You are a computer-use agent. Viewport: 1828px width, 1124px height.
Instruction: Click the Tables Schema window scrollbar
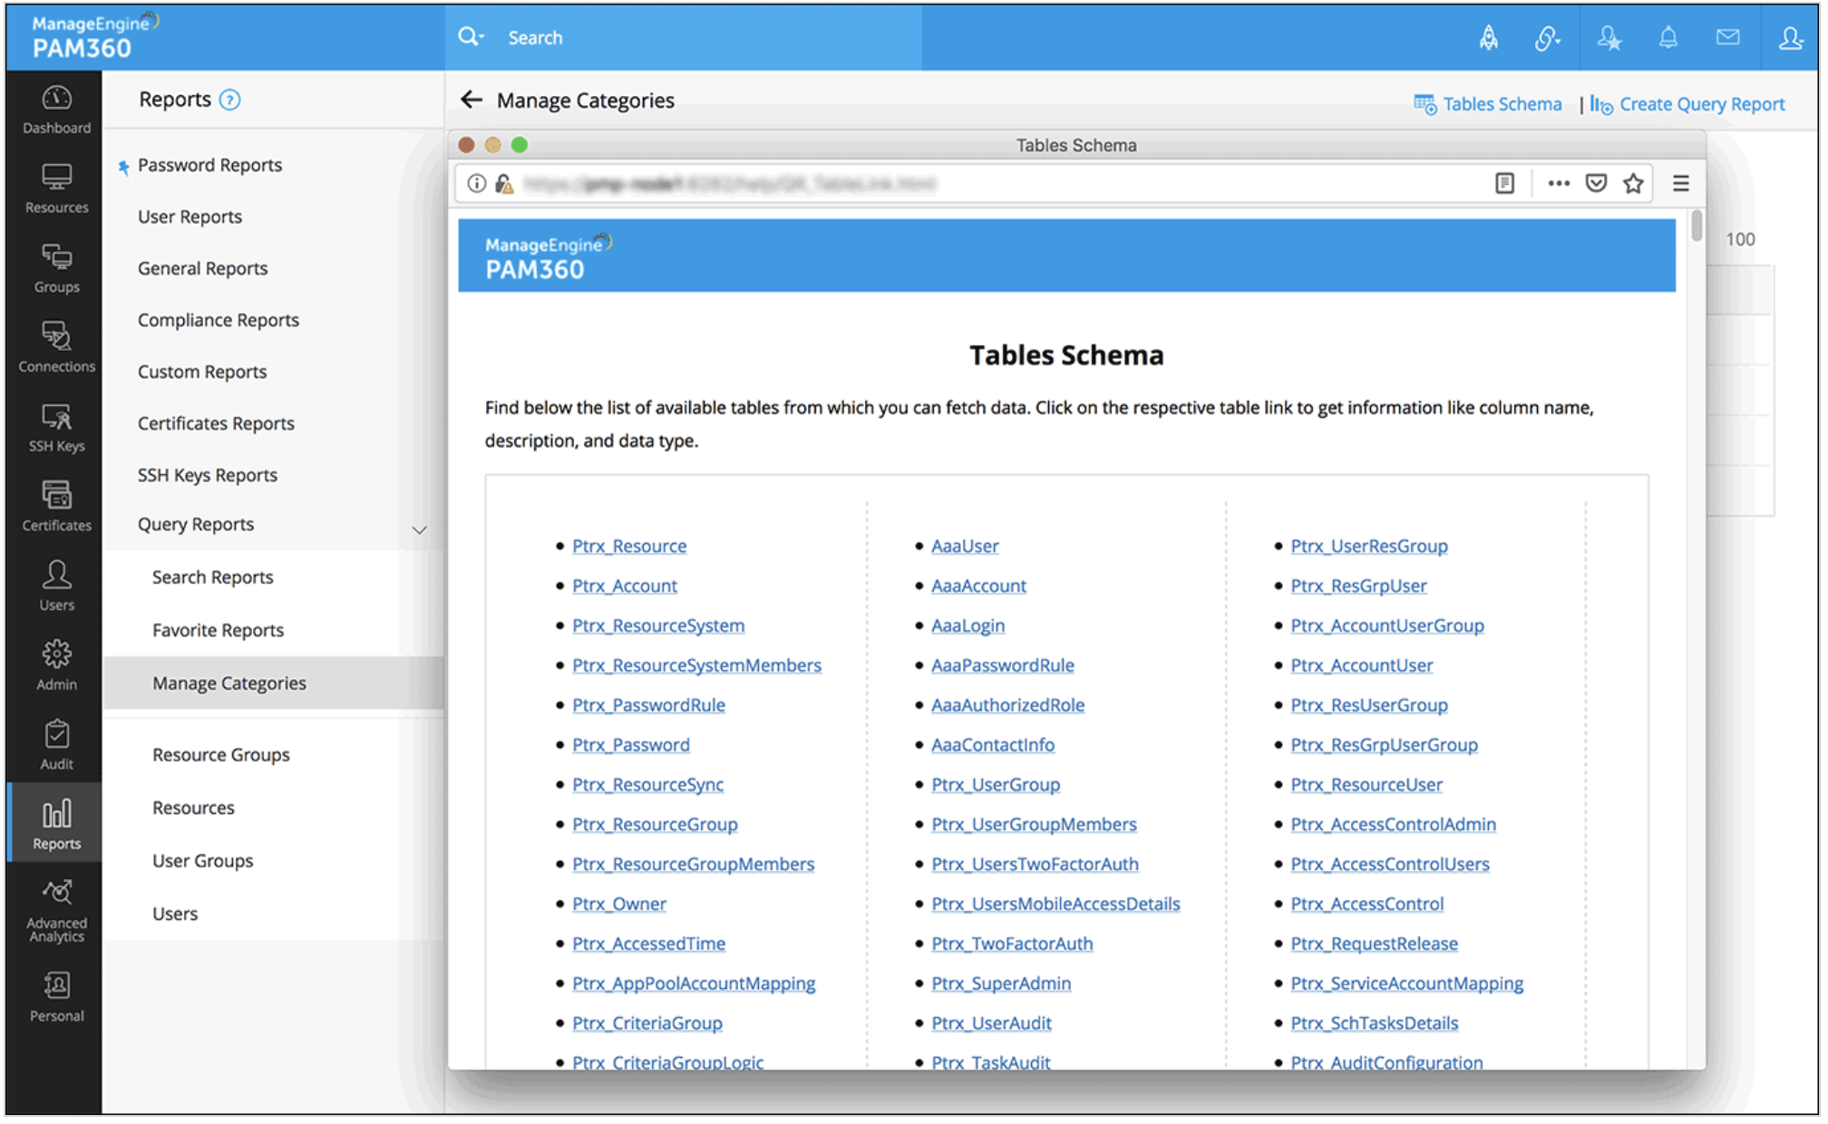[x=1697, y=226]
